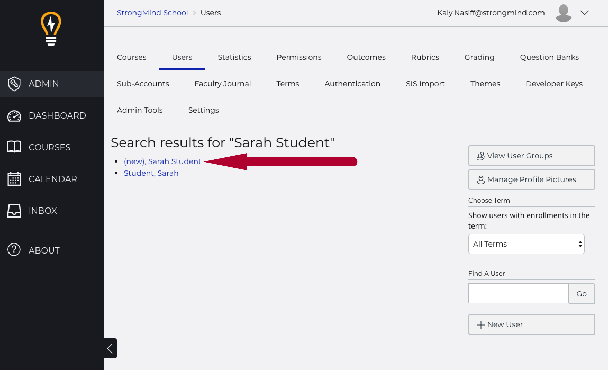Screen dimensions: 608x370
Task: Open the Outcomes tab
Action: (x=366, y=57)
